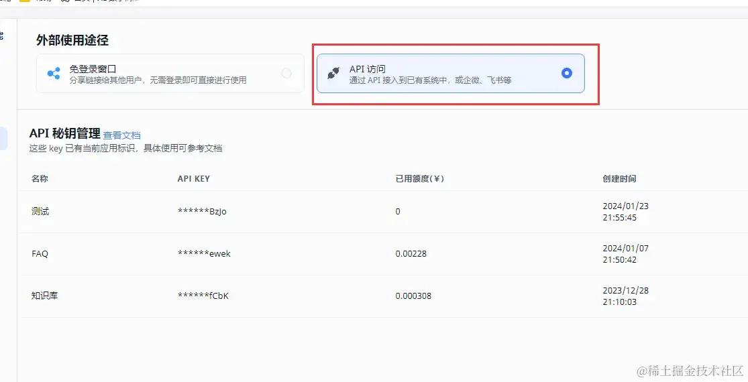Click the API key ******ewek

pyautogui.click(x=204, y=254)
